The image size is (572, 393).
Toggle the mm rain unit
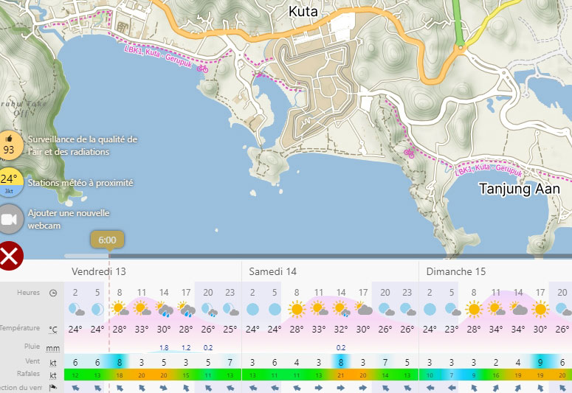point(53,347)
